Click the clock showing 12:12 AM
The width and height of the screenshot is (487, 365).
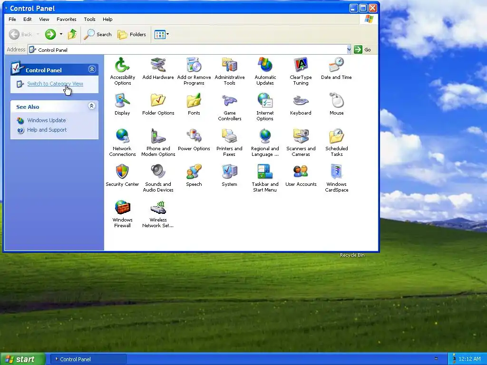(469, 359)
